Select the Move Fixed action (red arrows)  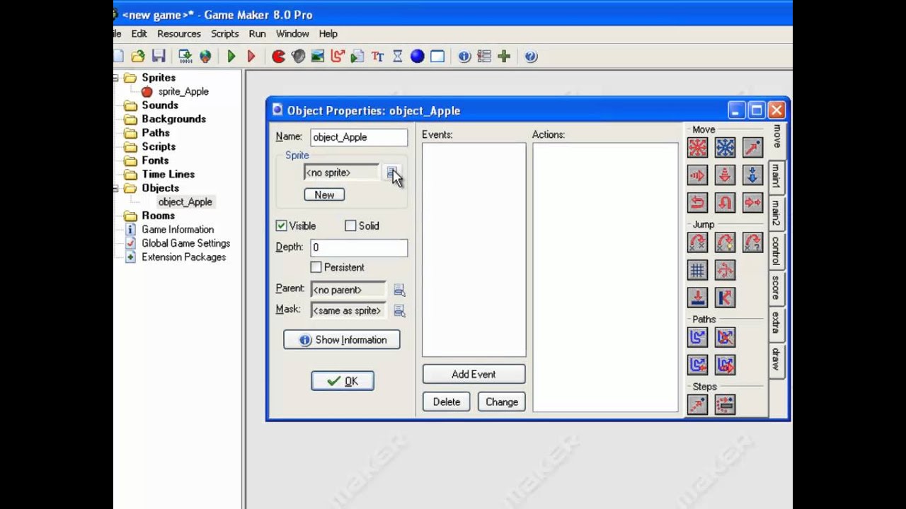point(698,148)
